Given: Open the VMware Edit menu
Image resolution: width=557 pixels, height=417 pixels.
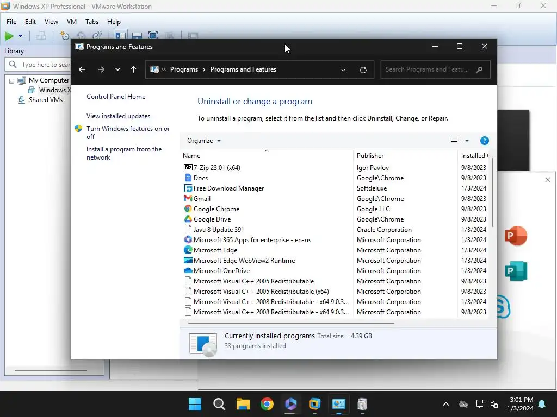Looking at the screenshot, I should click(x=30, y=22).
